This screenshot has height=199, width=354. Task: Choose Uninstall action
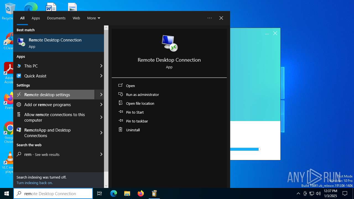[133, 130]
